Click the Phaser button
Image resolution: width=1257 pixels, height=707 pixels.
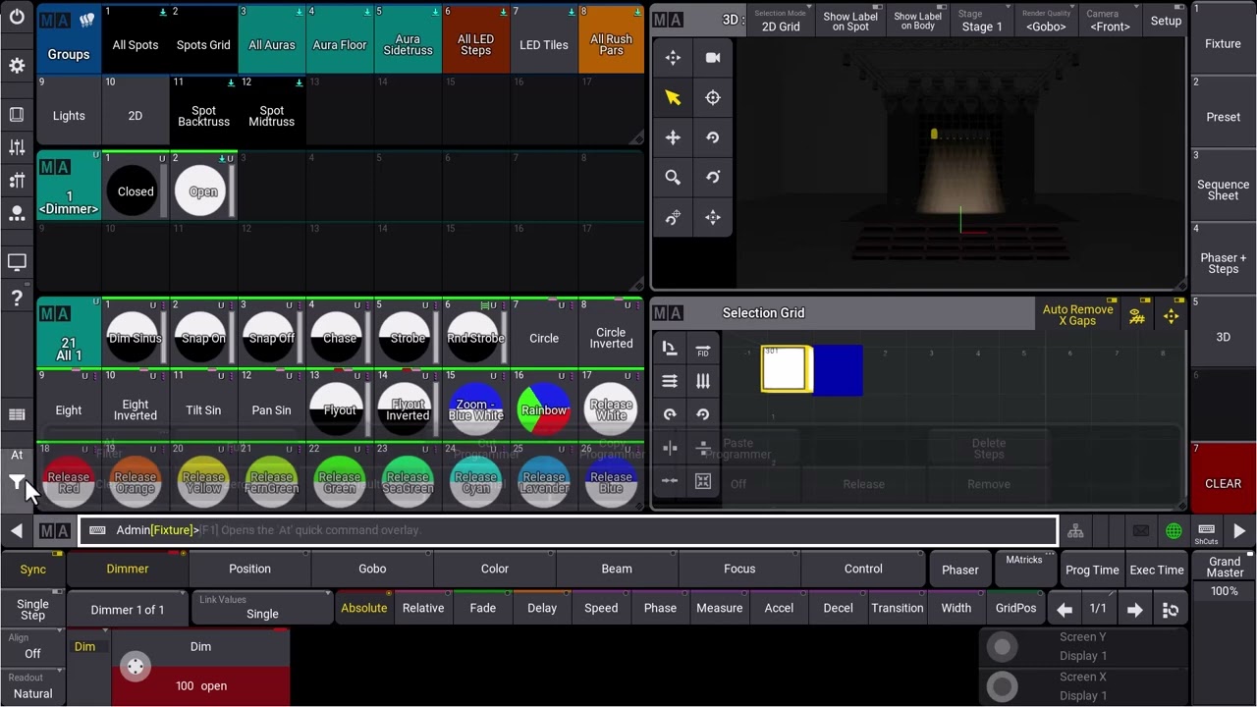click(959, 570)
